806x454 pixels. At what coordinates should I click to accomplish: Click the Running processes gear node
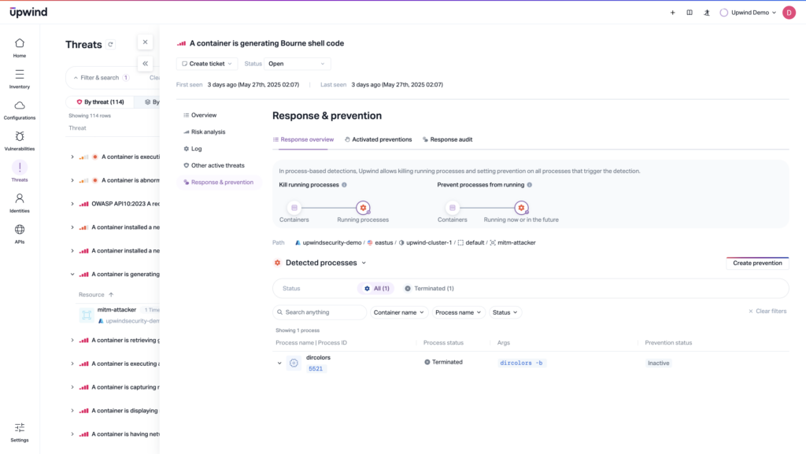pyautogui.click(x=363, y=208)
